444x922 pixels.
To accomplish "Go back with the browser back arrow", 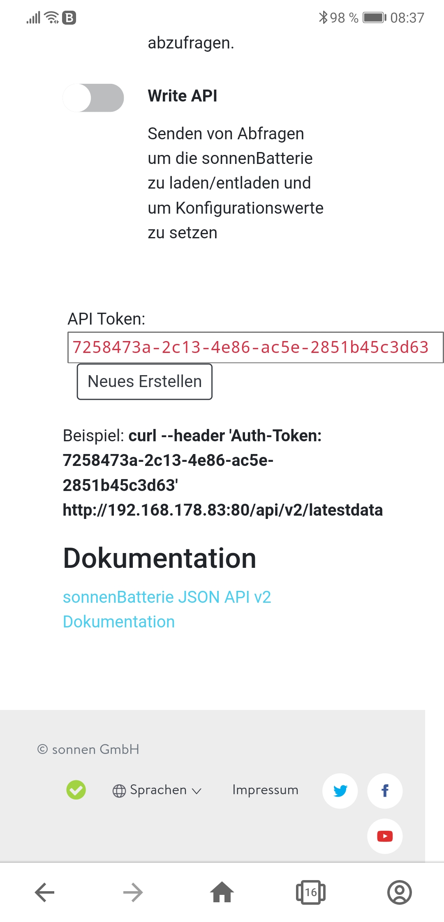I will point(45,892).
